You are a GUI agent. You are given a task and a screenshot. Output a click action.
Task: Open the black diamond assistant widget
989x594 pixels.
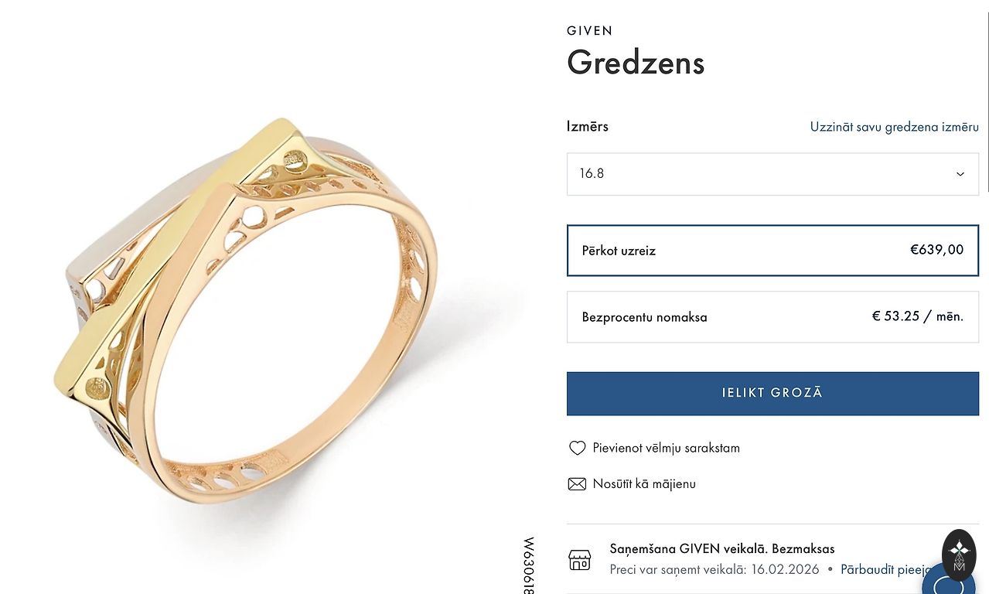pyautogui.click(x=959, y=553)
